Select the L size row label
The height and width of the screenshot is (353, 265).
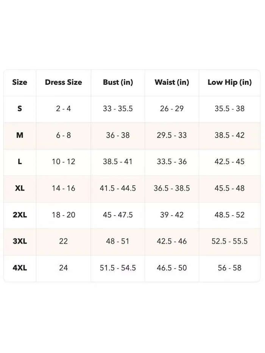(x=20, y=162)
